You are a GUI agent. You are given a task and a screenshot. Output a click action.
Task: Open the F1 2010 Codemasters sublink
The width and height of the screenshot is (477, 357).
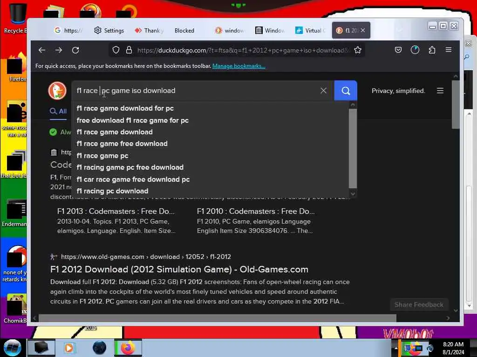(256, 212)
